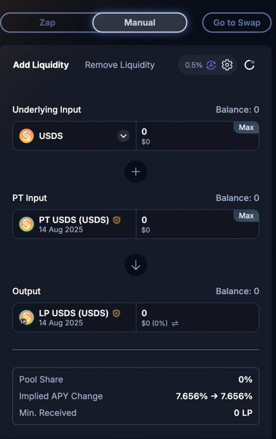Select the Add Liquidity tab
This screenshot has height=439, width=276.
click(41, 65)
